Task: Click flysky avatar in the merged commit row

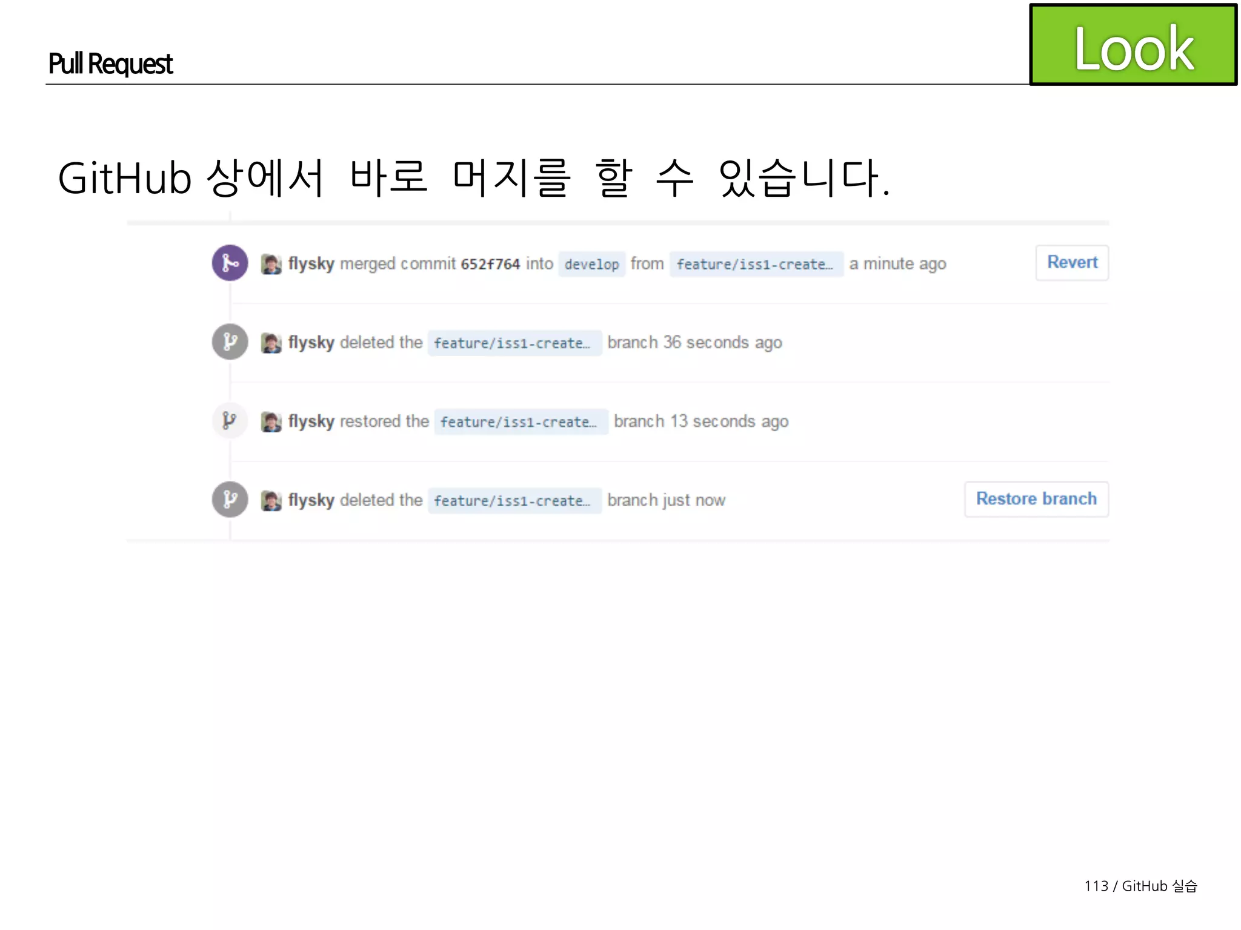Action: pyautogui.click(x=271, y=264)
